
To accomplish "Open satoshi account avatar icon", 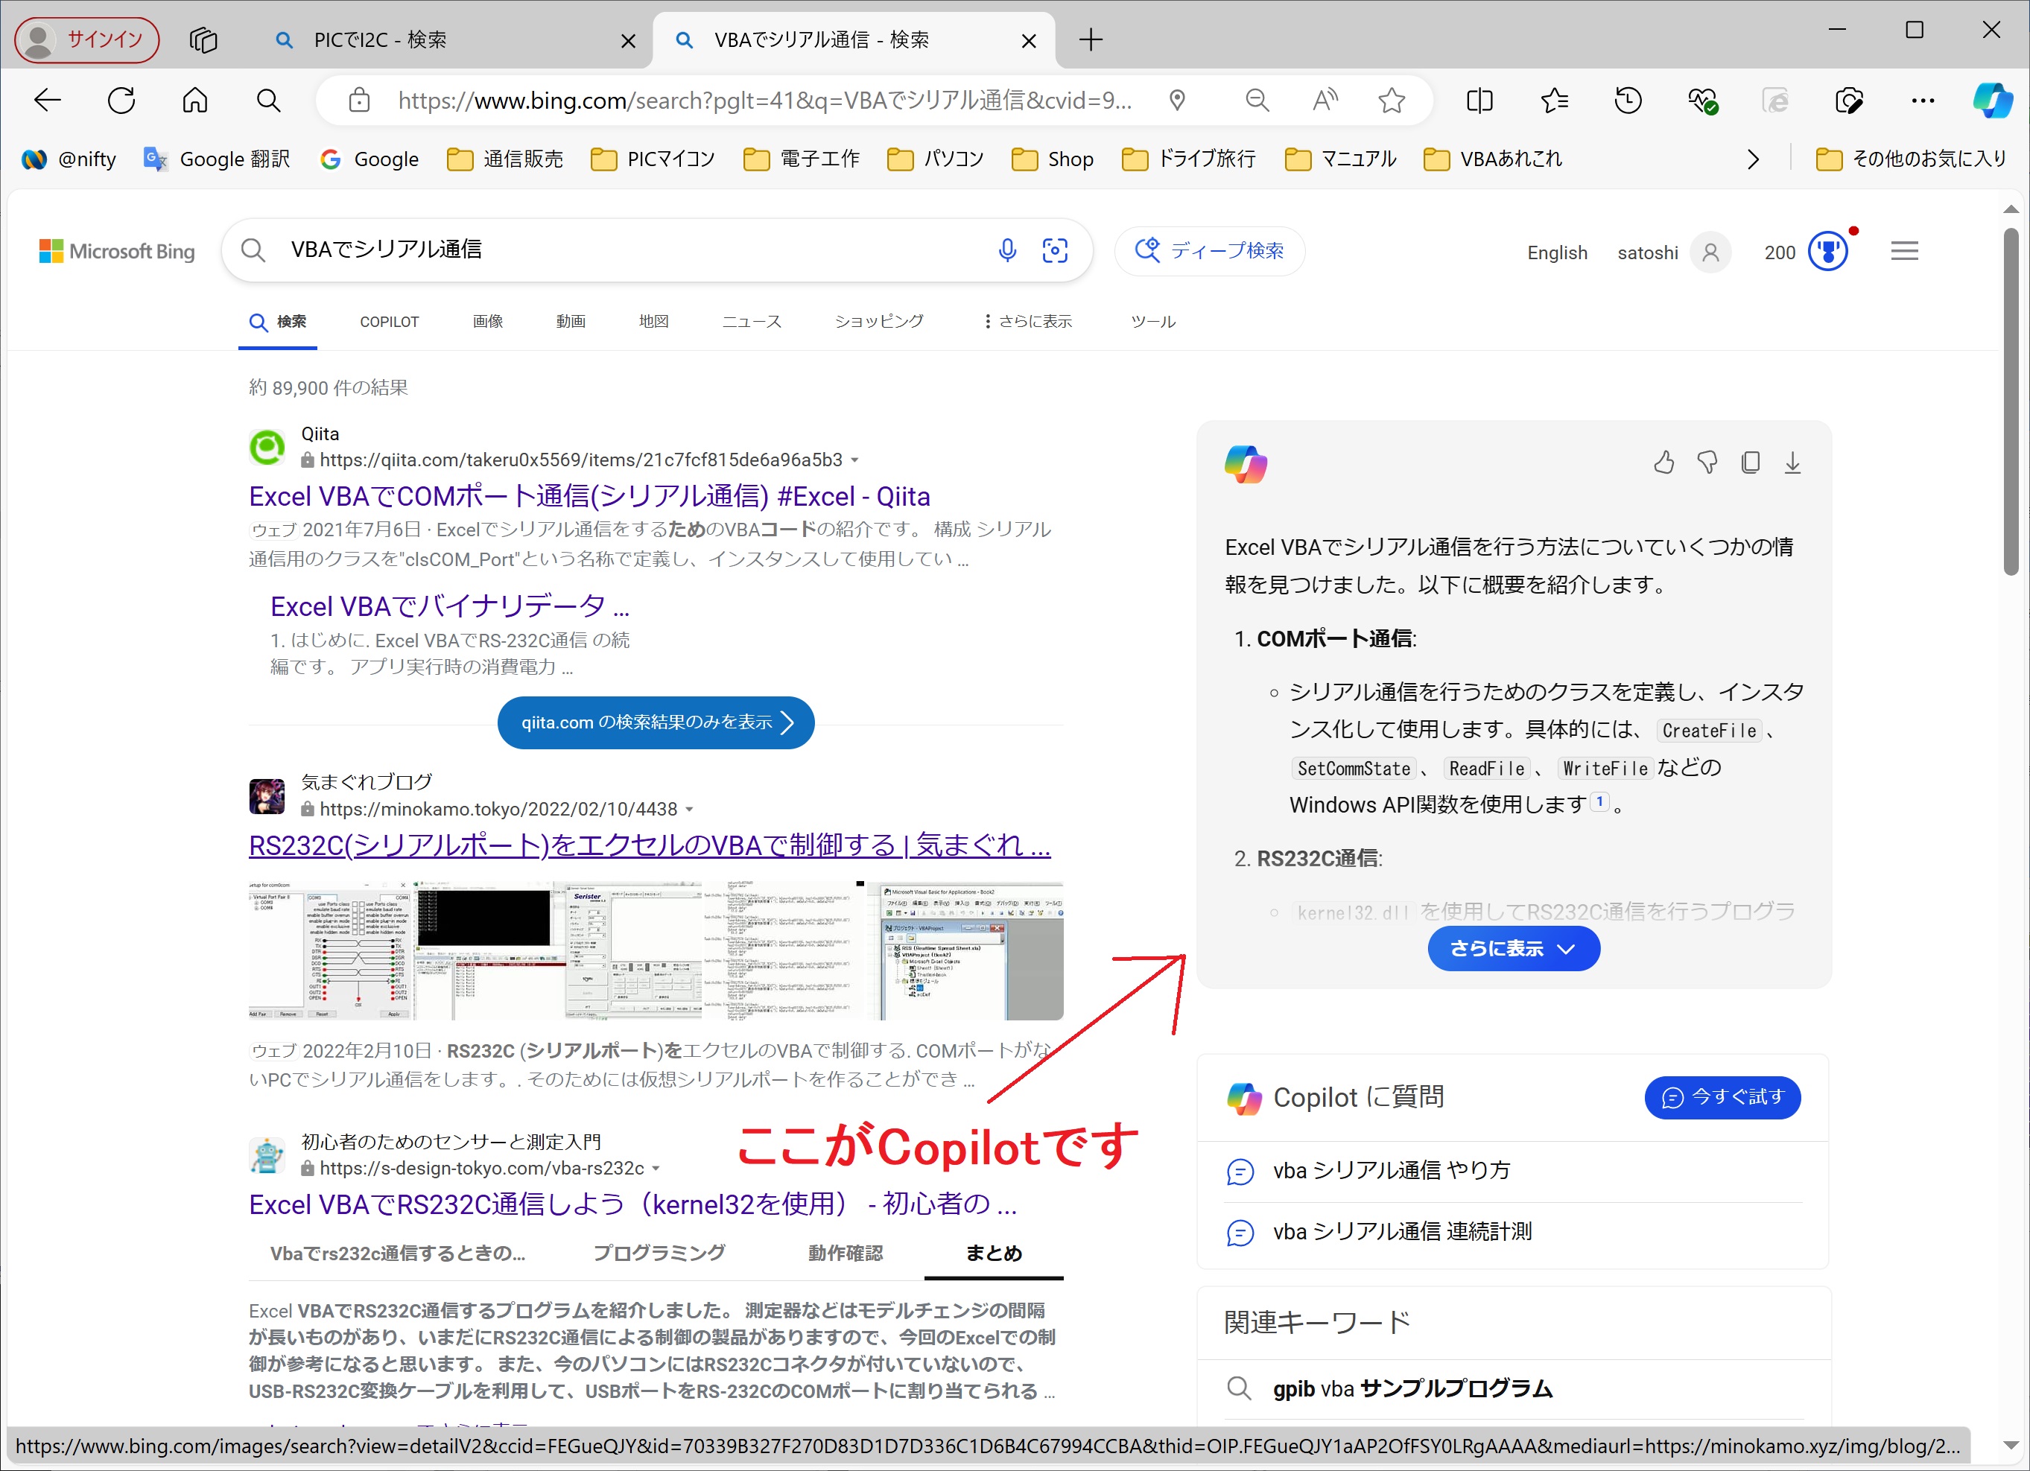I will point(1710,252).
